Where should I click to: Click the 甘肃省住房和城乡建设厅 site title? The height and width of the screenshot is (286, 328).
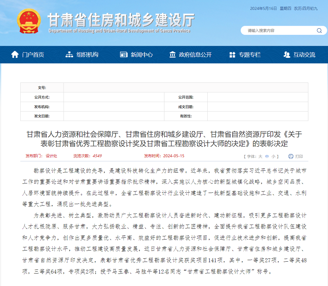(121, 20)
